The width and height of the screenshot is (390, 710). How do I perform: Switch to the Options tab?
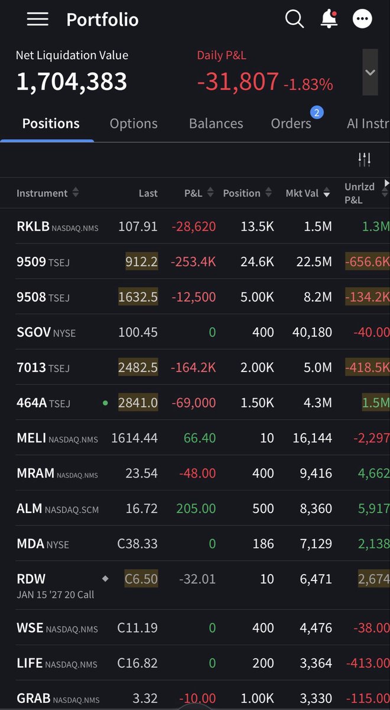tap(134, 124)
